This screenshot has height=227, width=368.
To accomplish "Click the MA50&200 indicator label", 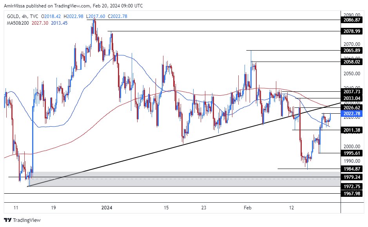I will coord(18,23).
